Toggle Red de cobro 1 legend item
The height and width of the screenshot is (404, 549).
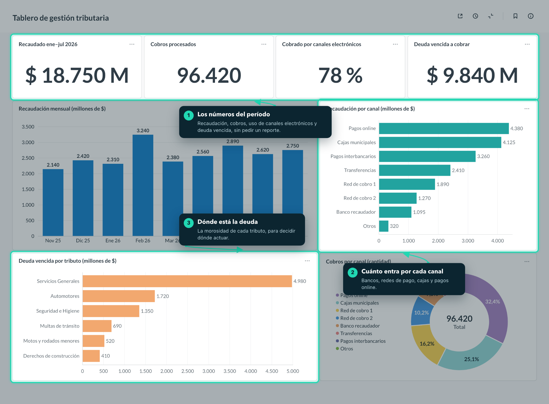click(x=354, y=310)
